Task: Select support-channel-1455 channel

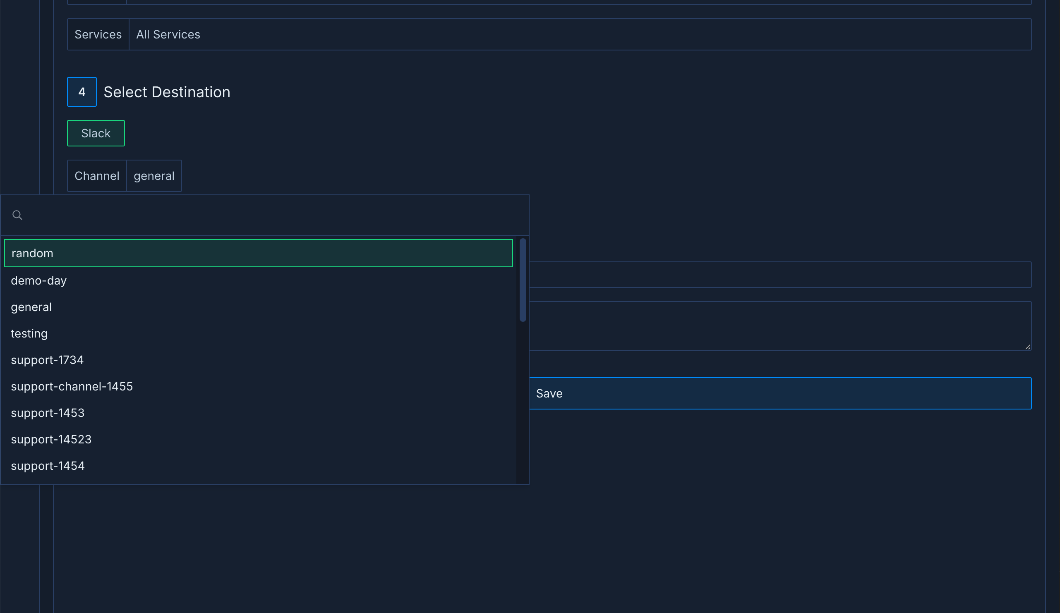Action: click(x=72, y=386)
